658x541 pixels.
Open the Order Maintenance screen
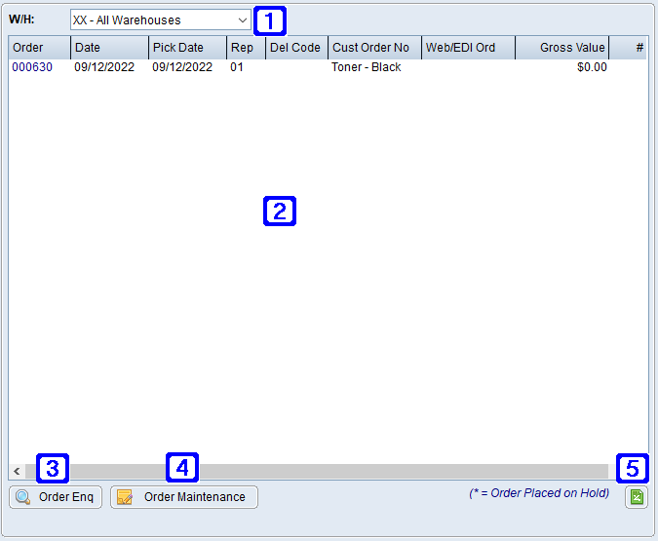[x=184, y=497]
